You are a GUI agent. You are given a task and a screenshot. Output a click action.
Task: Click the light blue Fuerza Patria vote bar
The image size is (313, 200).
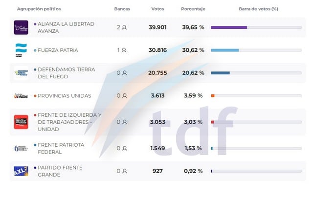coord(225,50)
